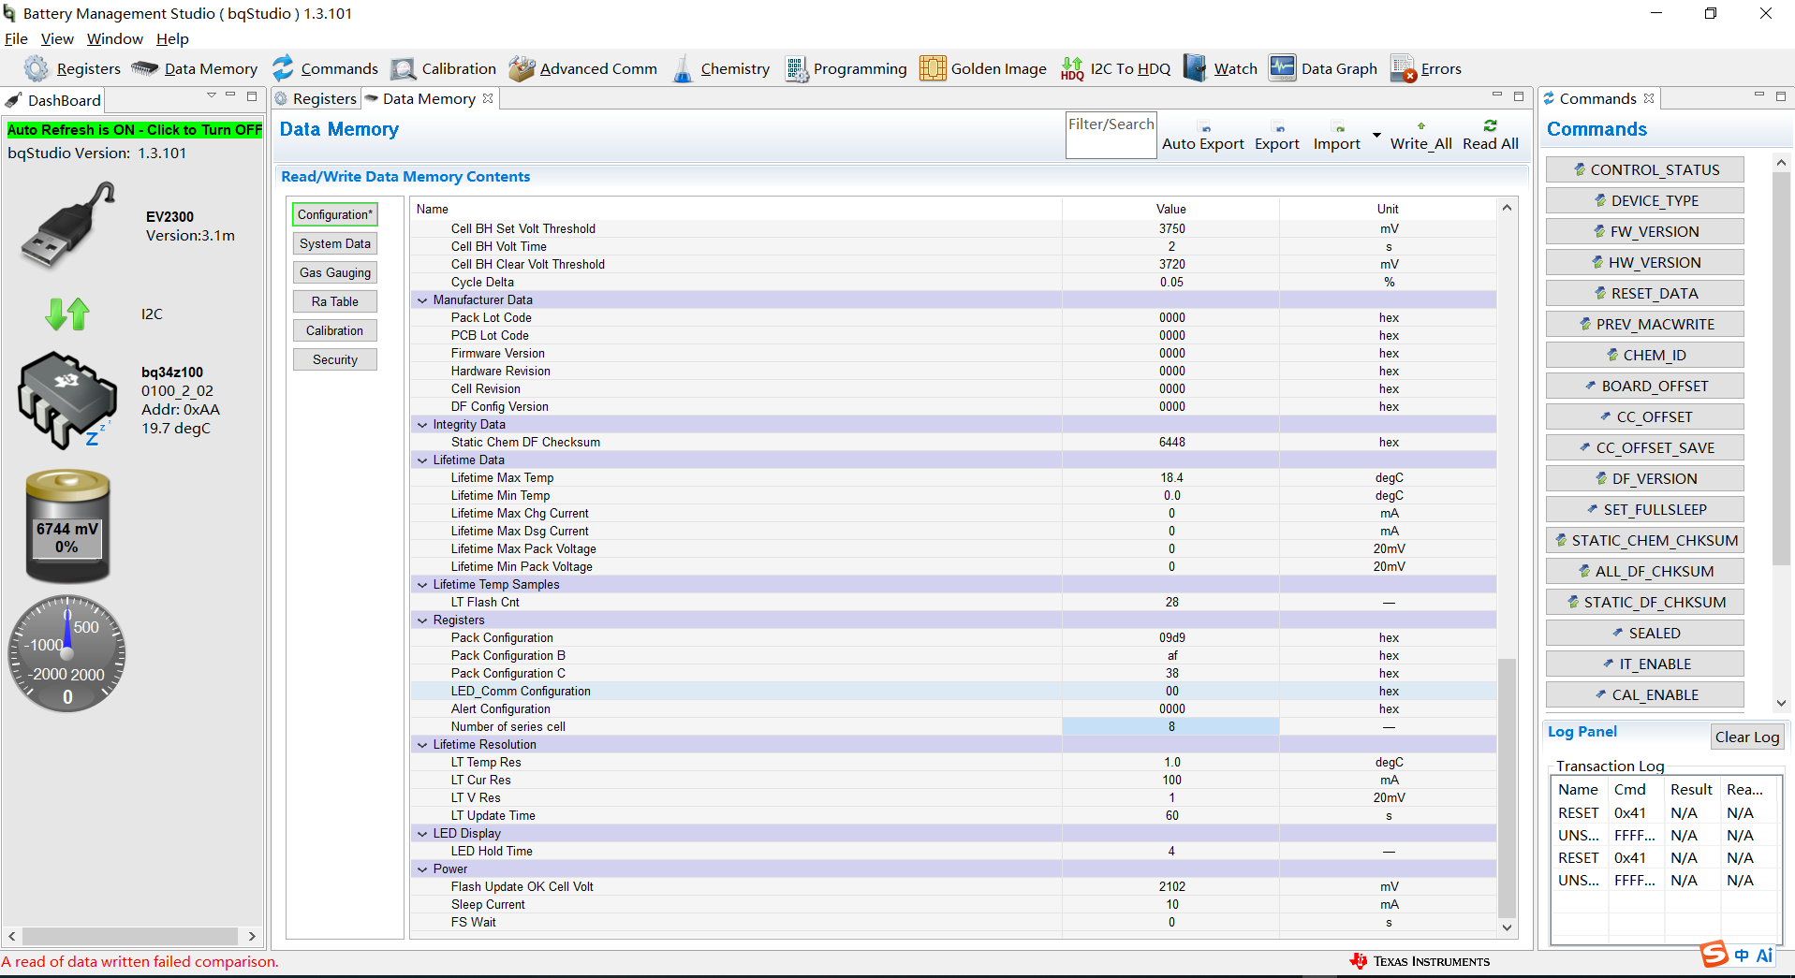Viewport: 1795px width, 978px height.
Task: Select the Ra Table category
Action: pyautogui.click(x=335, y=301)
